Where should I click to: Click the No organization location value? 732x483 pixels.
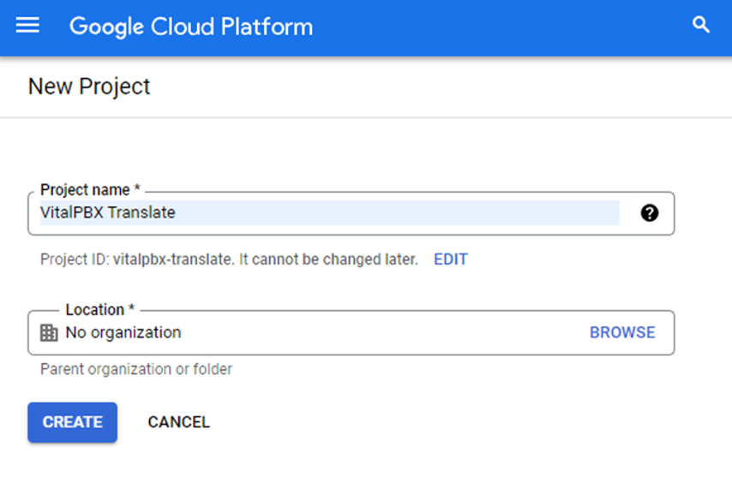[x=123, y=332]
